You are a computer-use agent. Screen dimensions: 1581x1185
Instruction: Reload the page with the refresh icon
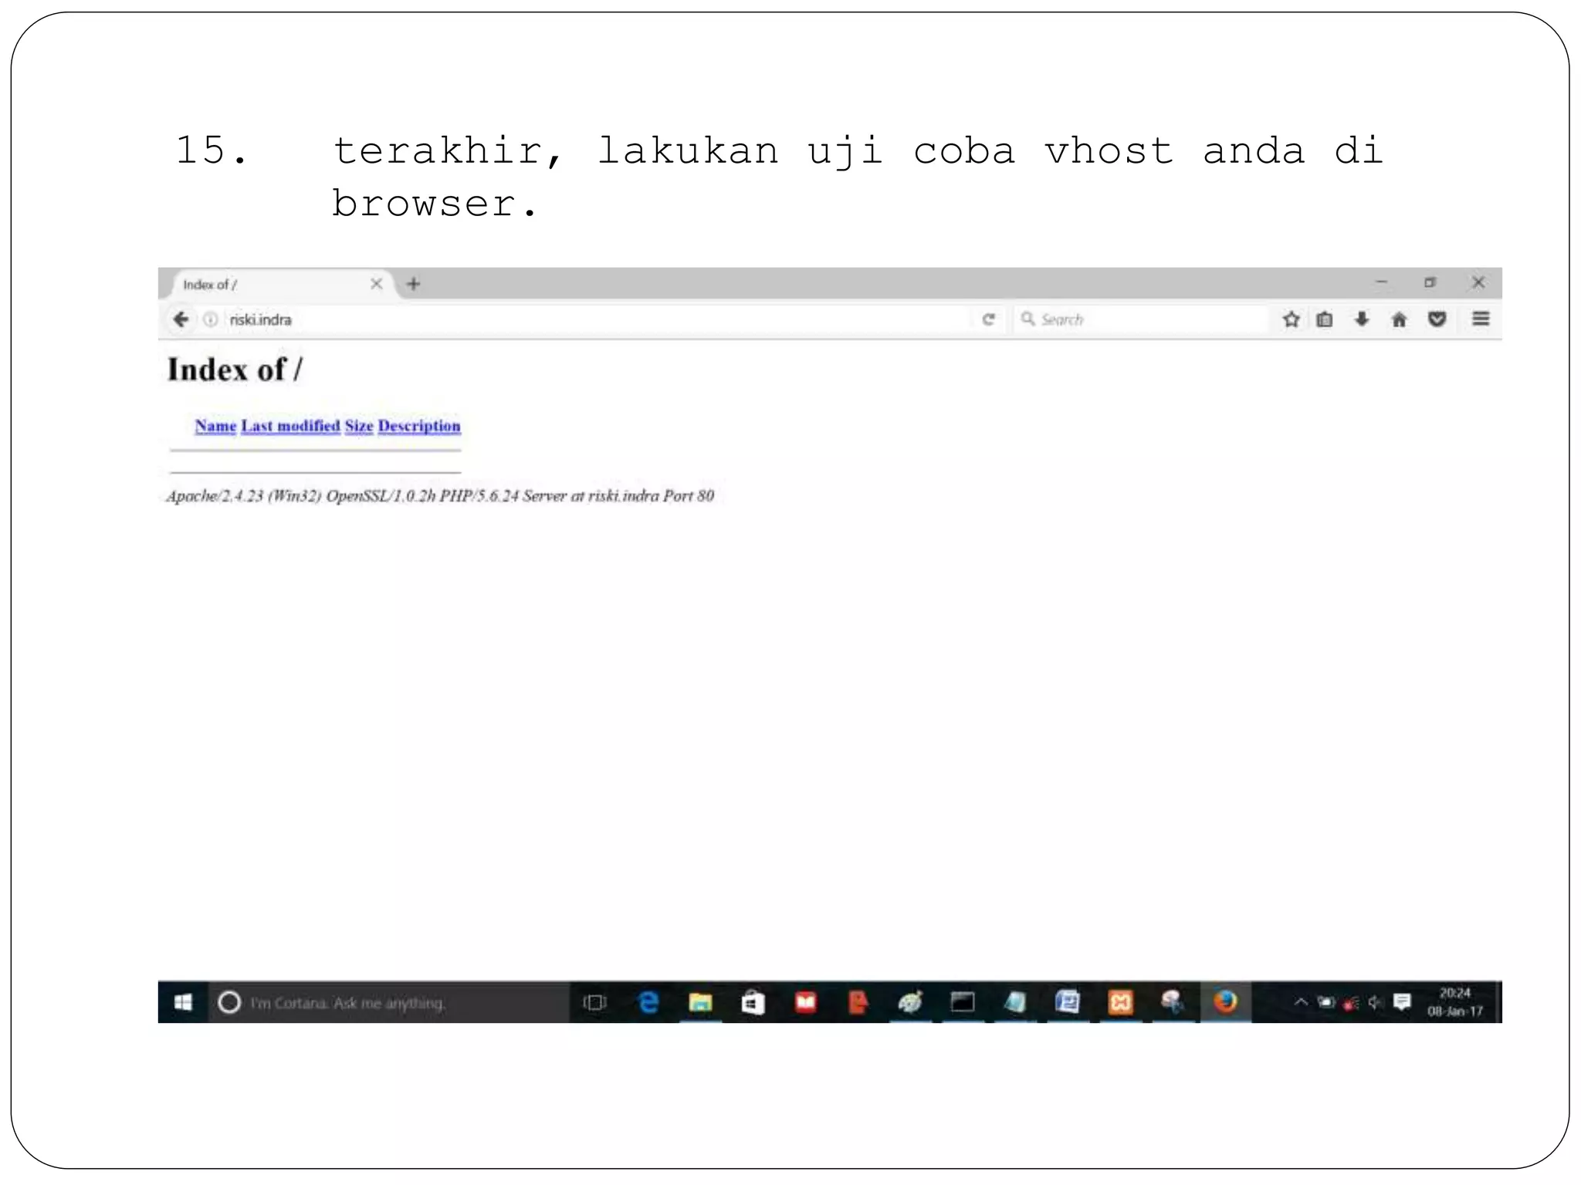tap(988, 319)
